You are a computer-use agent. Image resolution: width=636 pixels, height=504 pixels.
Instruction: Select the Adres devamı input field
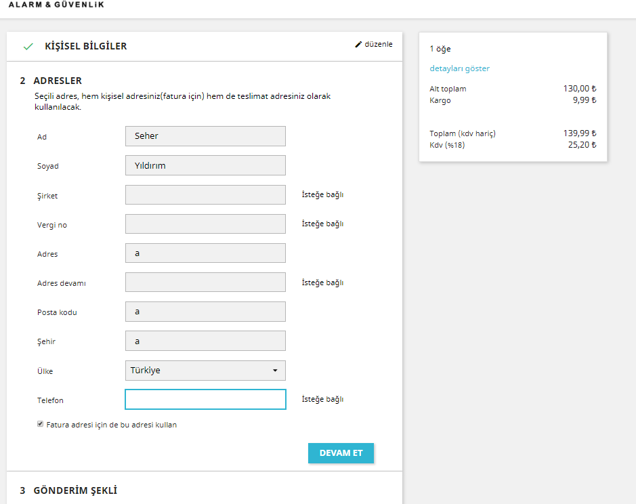click(205, 282)
